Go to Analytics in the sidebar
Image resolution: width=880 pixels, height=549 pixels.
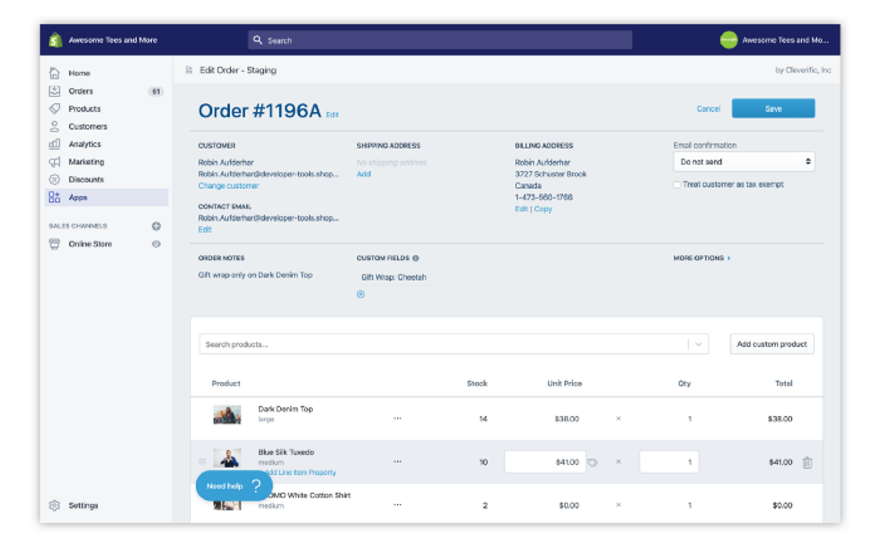tap(84, 144)
